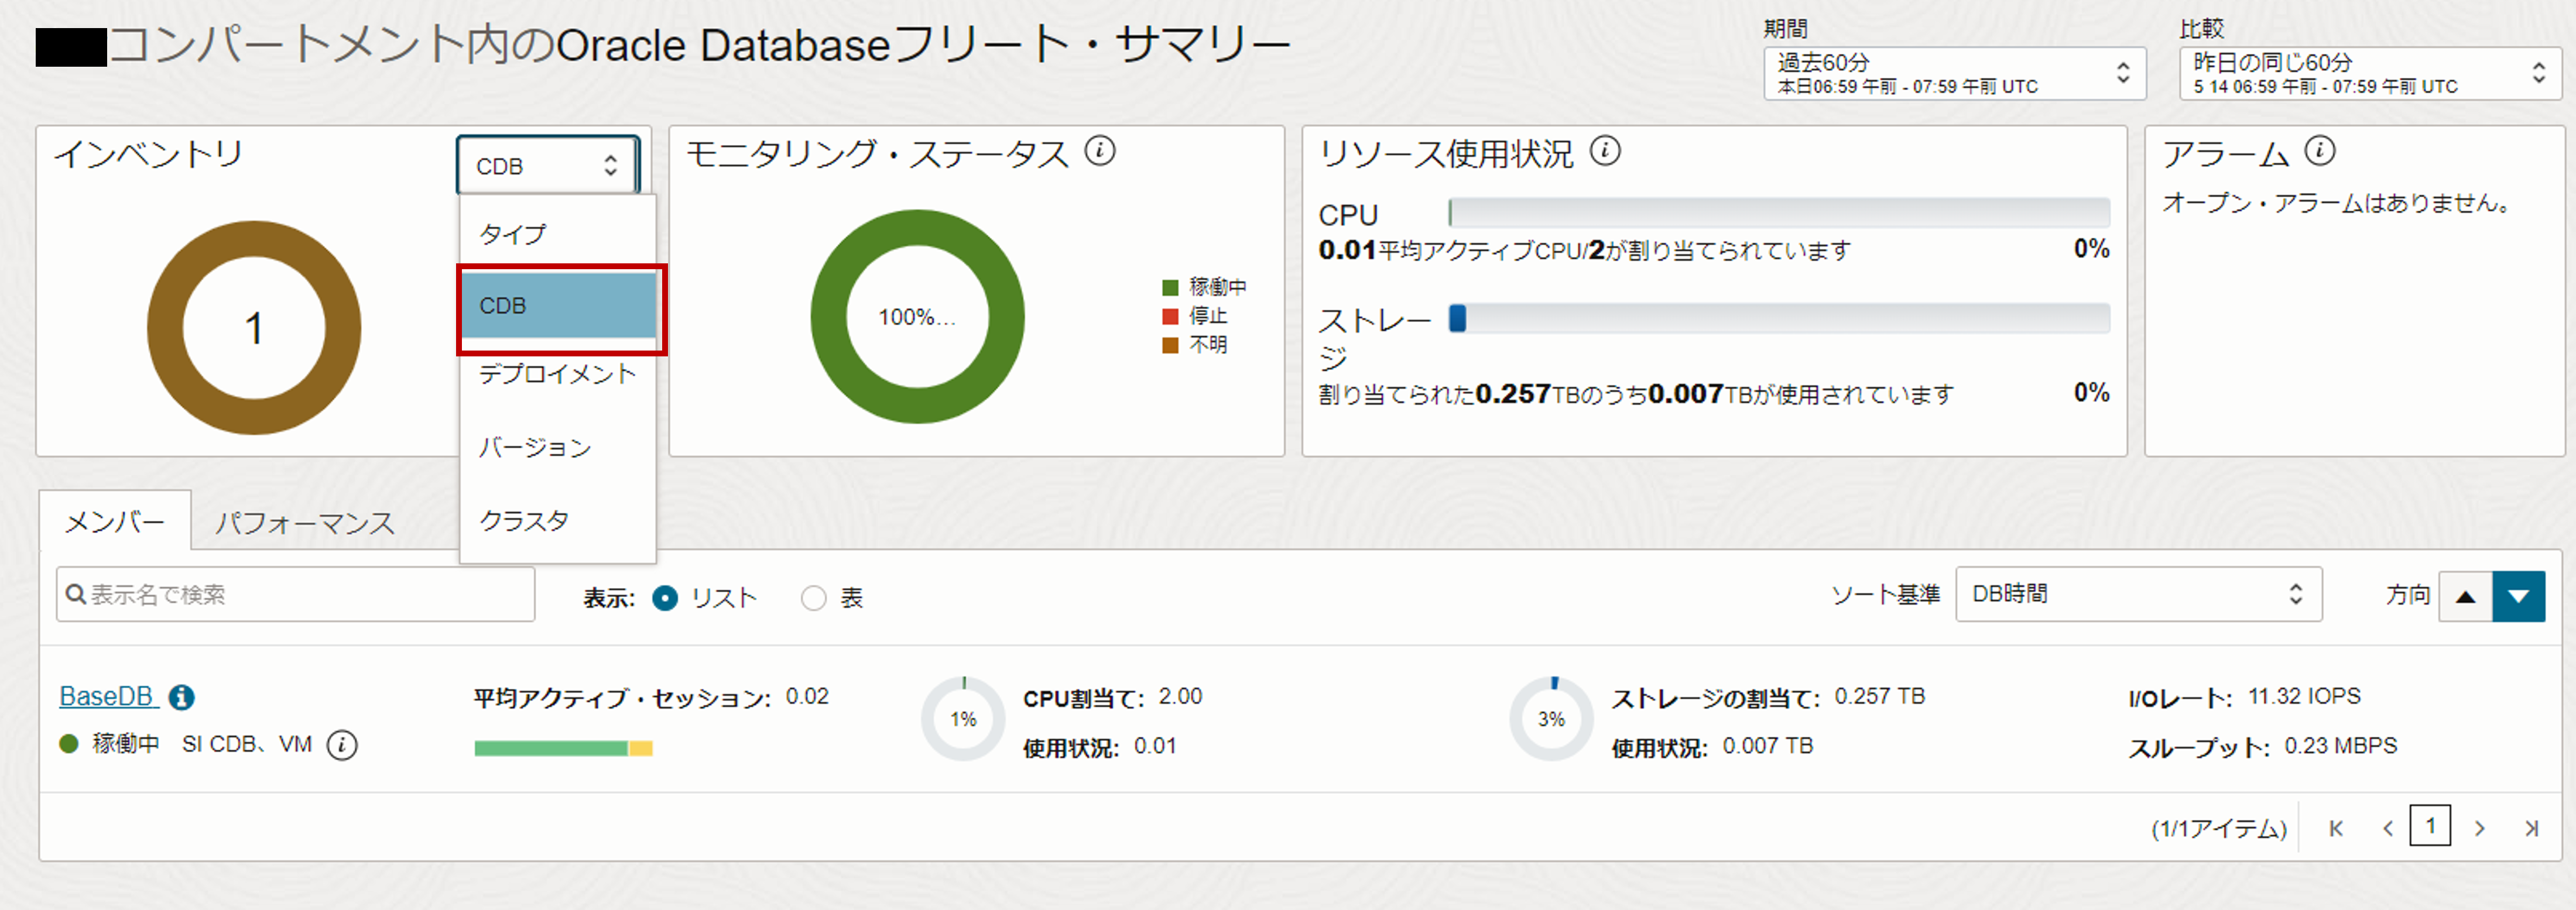
Task: Click the 3% storage gauge for BaseDB
Action: [1551, 719]
